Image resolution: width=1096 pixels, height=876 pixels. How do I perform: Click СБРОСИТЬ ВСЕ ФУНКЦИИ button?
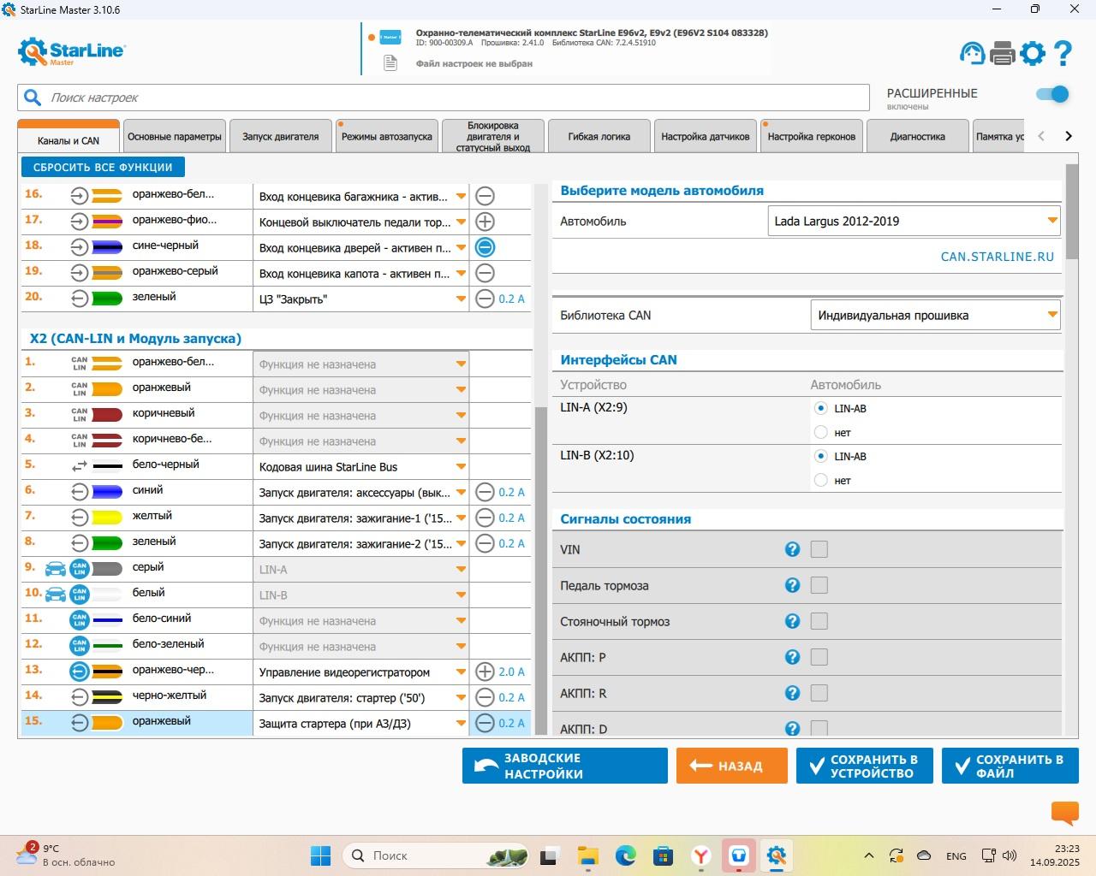click(103, 168)
